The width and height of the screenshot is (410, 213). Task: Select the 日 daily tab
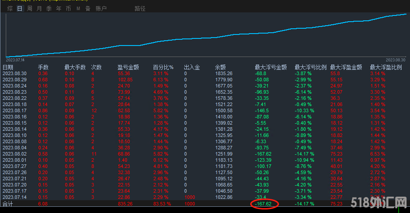[x=19, y=8]
